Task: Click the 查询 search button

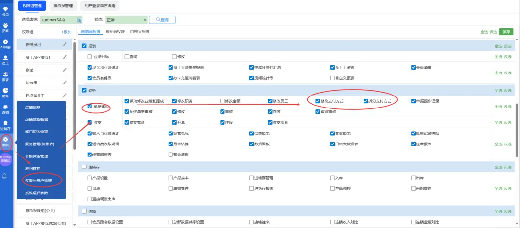Action: 162,20
